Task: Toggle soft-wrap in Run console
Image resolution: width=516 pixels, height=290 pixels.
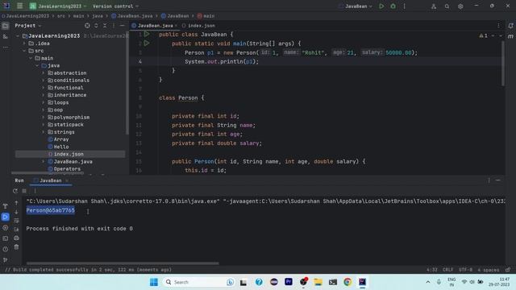Action: (16, 220)
